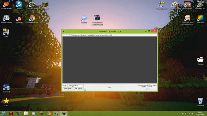Expand the Profile dropdown in launcher
207x116 pixels.
point(75,86)
